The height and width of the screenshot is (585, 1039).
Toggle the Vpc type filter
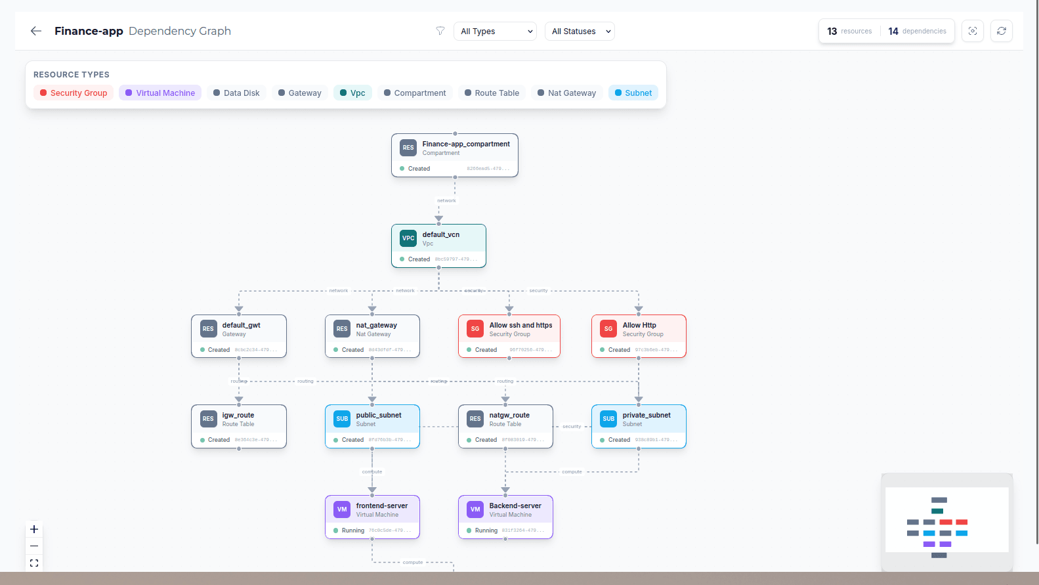coord(352,93)
